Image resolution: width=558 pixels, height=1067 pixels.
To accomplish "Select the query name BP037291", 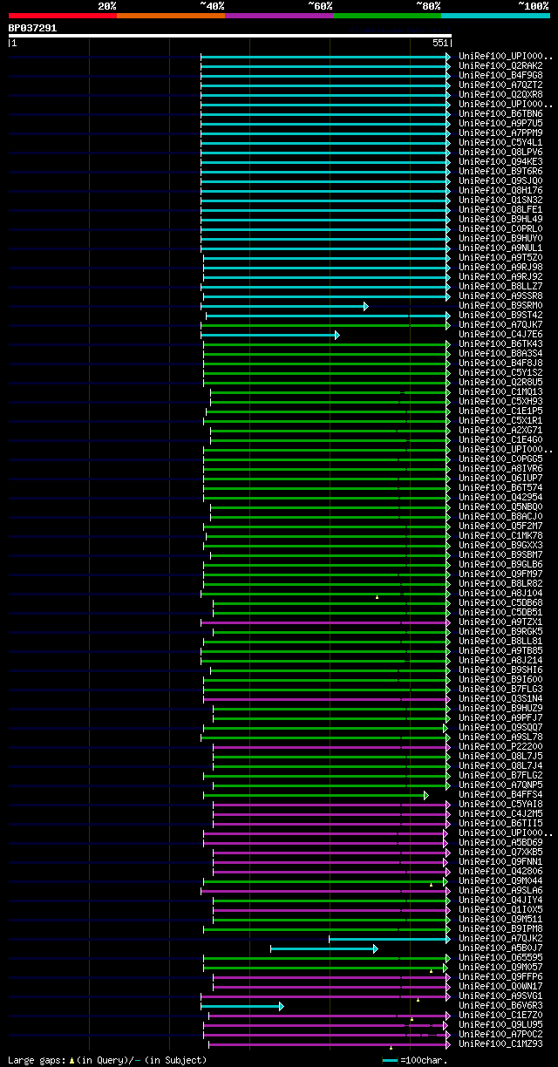I will point(32,28).
